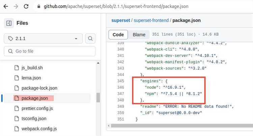Click the file icon beside prettier.config.js
Screen dimensions: 253x136
pos(17,108)
